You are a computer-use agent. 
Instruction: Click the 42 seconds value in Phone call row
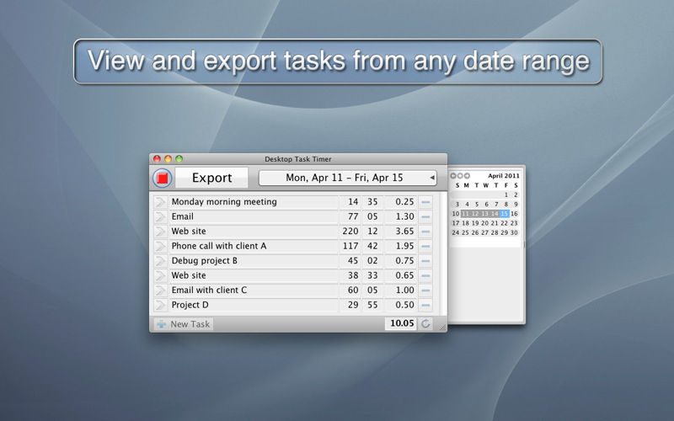(372, 246)
